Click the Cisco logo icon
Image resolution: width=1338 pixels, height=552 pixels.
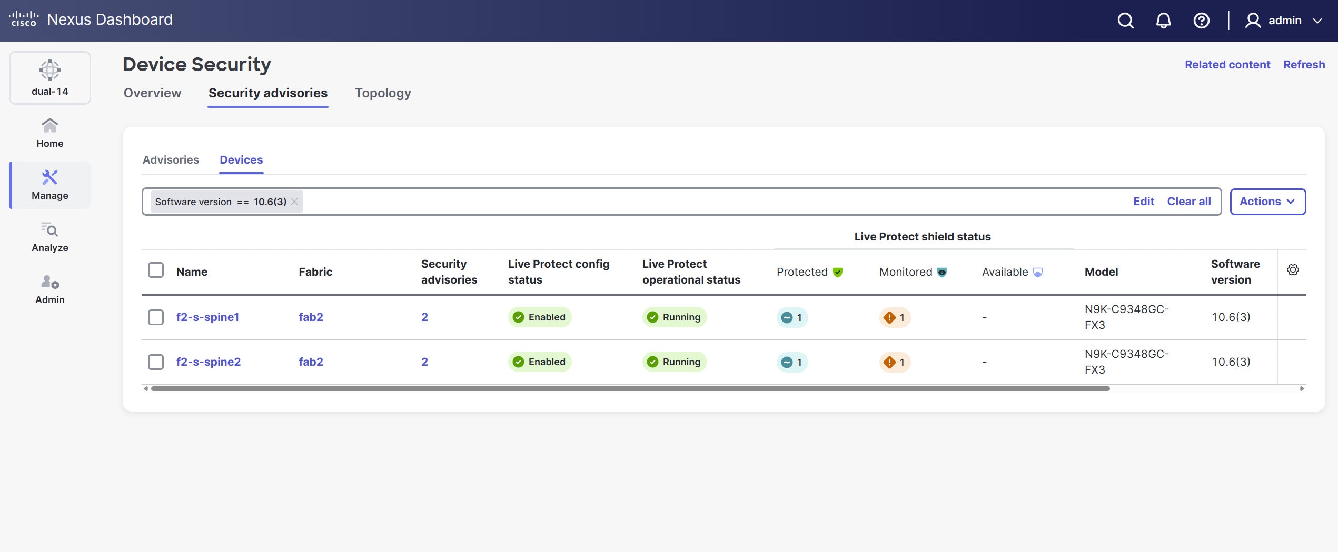(x=24, y=19)
